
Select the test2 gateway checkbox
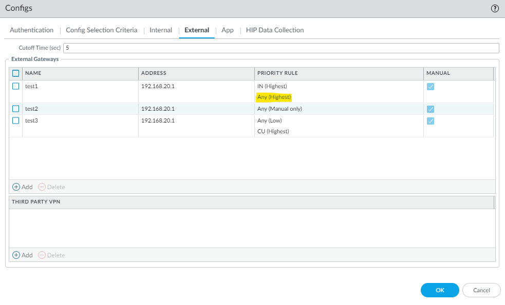(16, 109)
